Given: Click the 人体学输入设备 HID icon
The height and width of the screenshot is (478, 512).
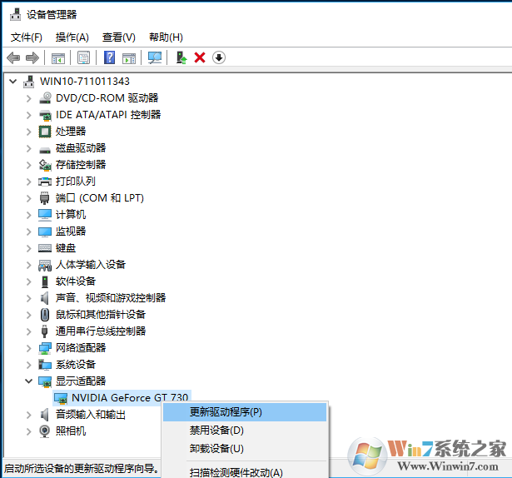Looking at the screenshot, I should (x=45, y=265).
